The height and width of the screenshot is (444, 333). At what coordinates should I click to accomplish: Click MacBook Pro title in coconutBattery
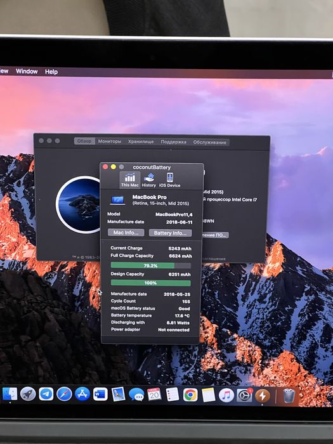[x=150, y=197]
